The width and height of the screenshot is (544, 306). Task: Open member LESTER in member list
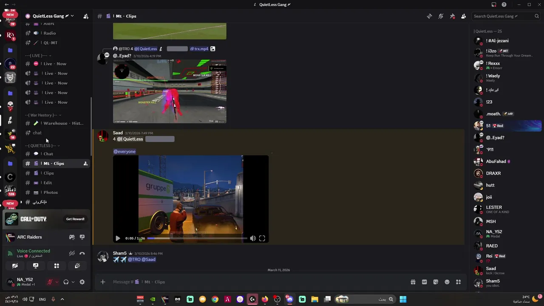(507, 209)
